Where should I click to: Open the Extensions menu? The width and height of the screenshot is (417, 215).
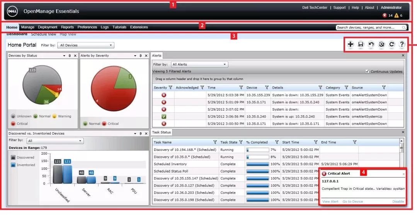pyautogui.click(x=139, y=27)
